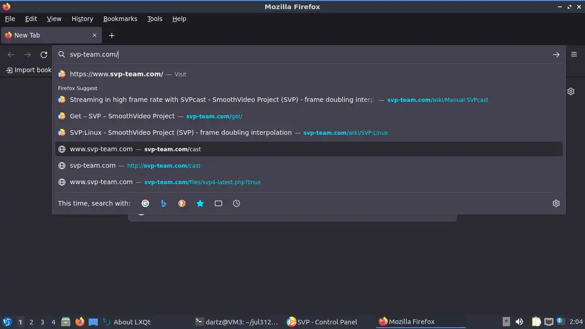Select highlighted svp-team.com/cast suggestion
Viewport: 585px width, 329px height.
click(309, 149)
